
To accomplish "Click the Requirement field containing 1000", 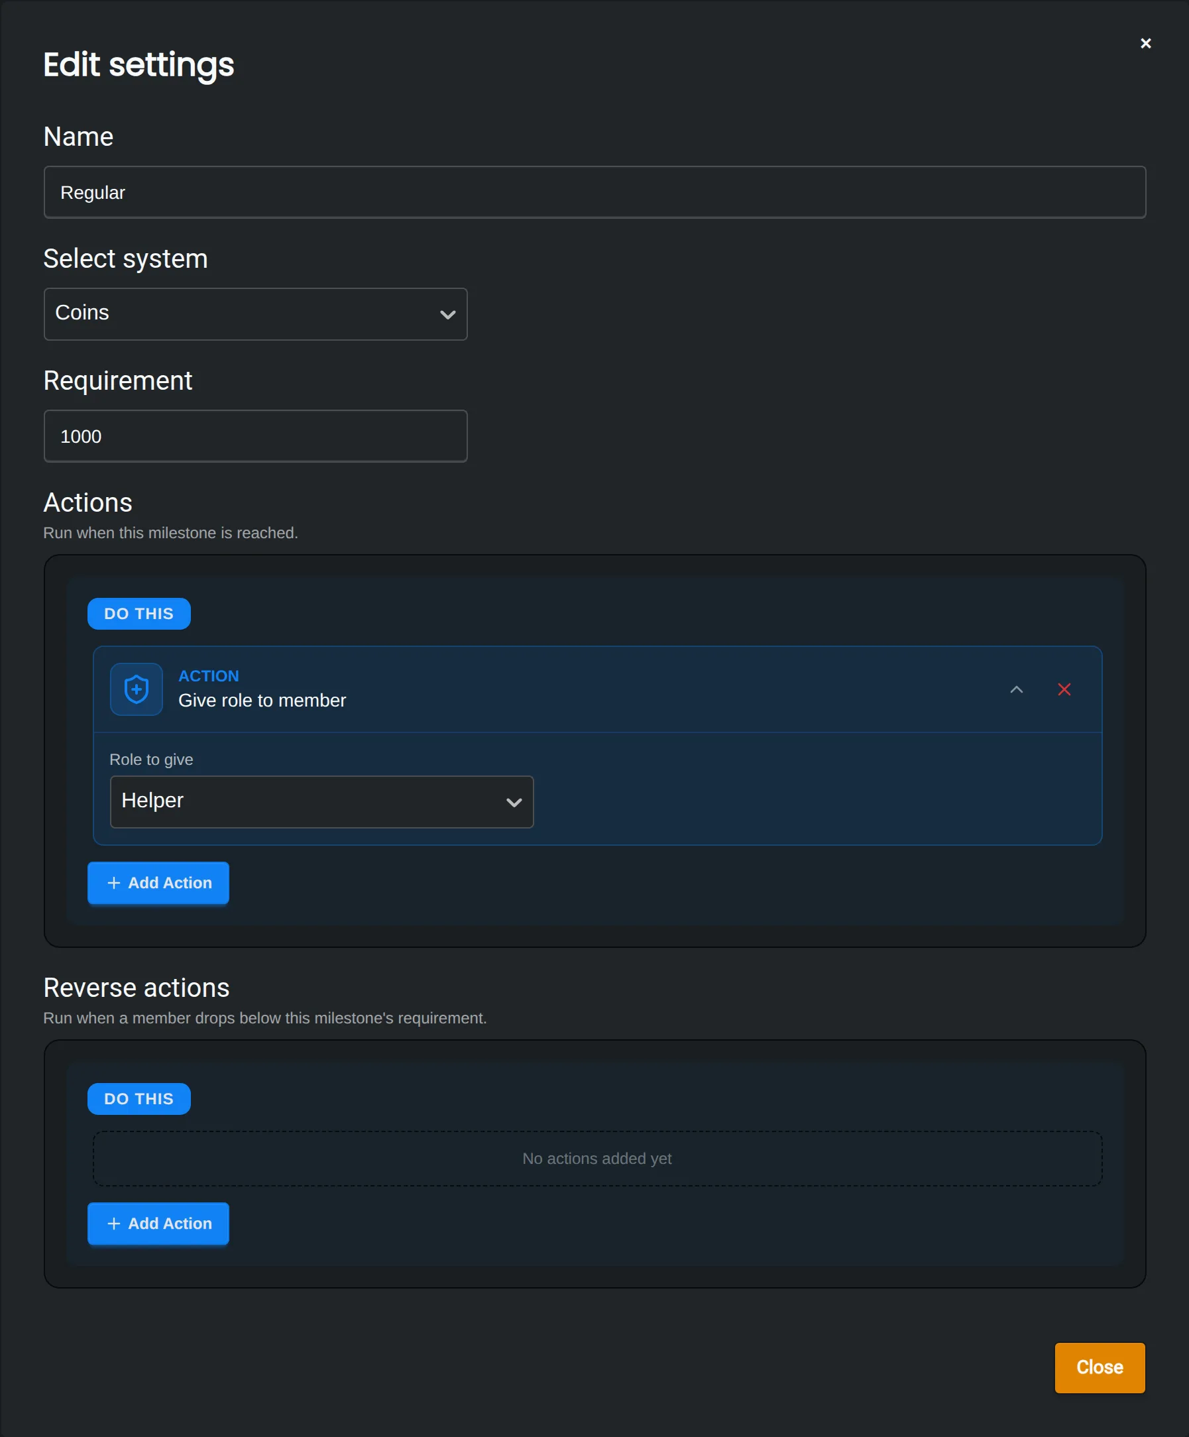I will 255,436.
